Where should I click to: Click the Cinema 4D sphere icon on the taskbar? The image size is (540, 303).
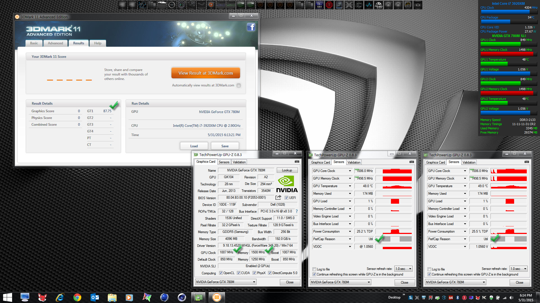[182, 297]
